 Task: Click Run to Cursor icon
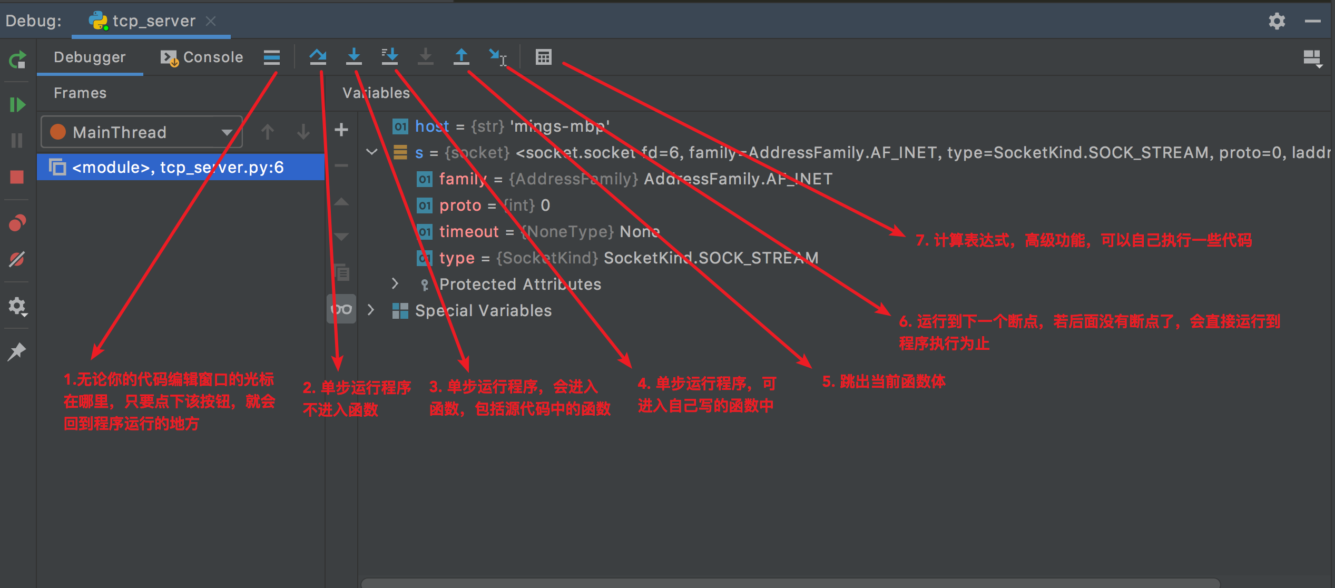tap(497, 57)
